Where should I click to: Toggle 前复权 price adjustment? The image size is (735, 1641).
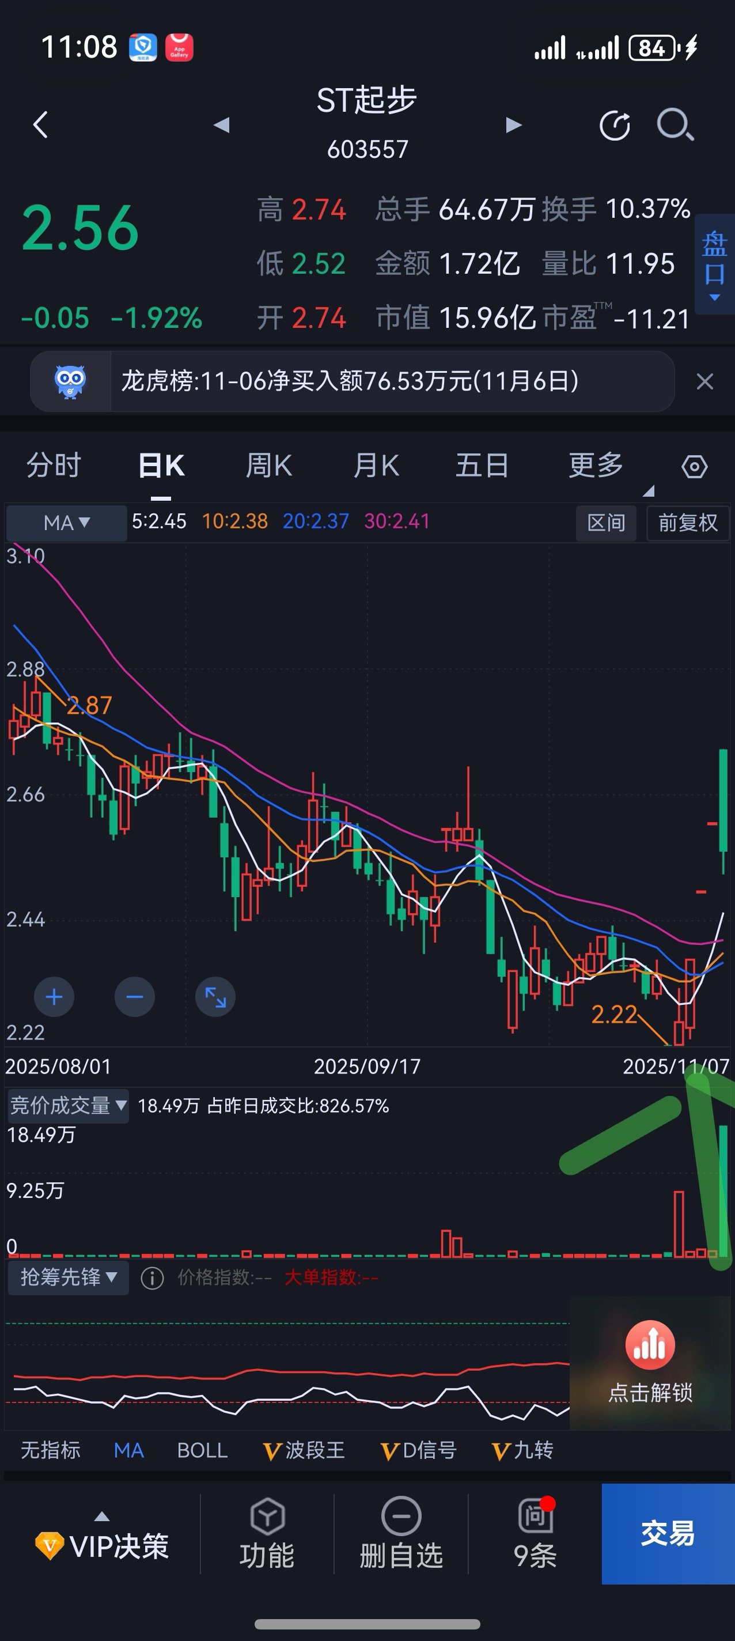(x=688, y=523)
